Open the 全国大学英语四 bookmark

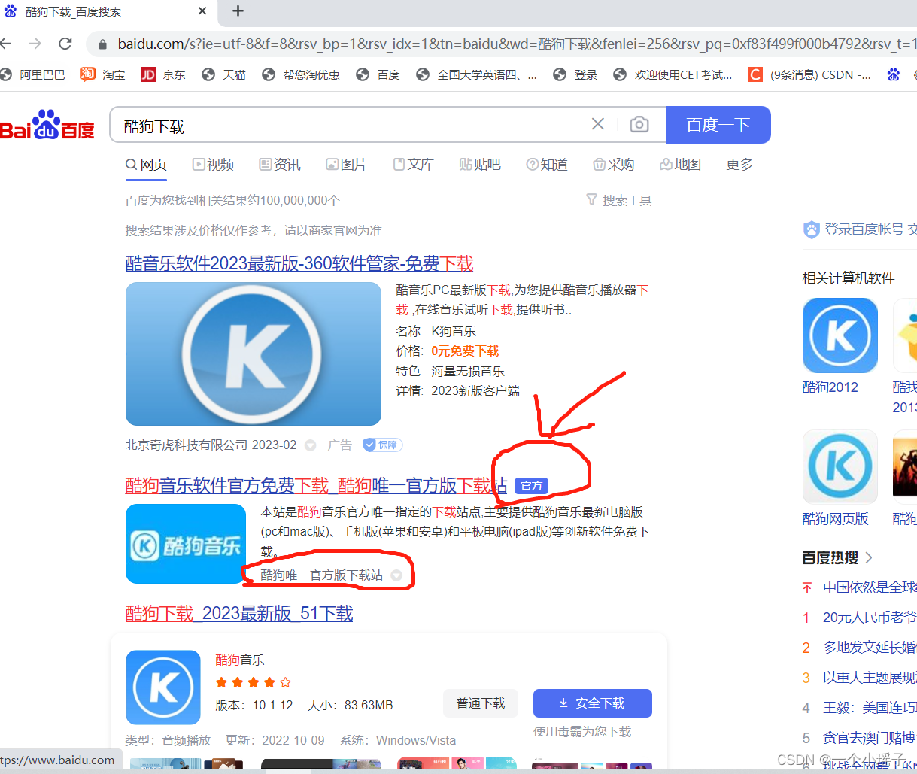click(477, 74)
